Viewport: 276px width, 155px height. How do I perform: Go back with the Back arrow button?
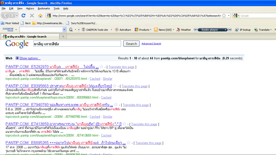pyautogui.click(x=5, y=16)
